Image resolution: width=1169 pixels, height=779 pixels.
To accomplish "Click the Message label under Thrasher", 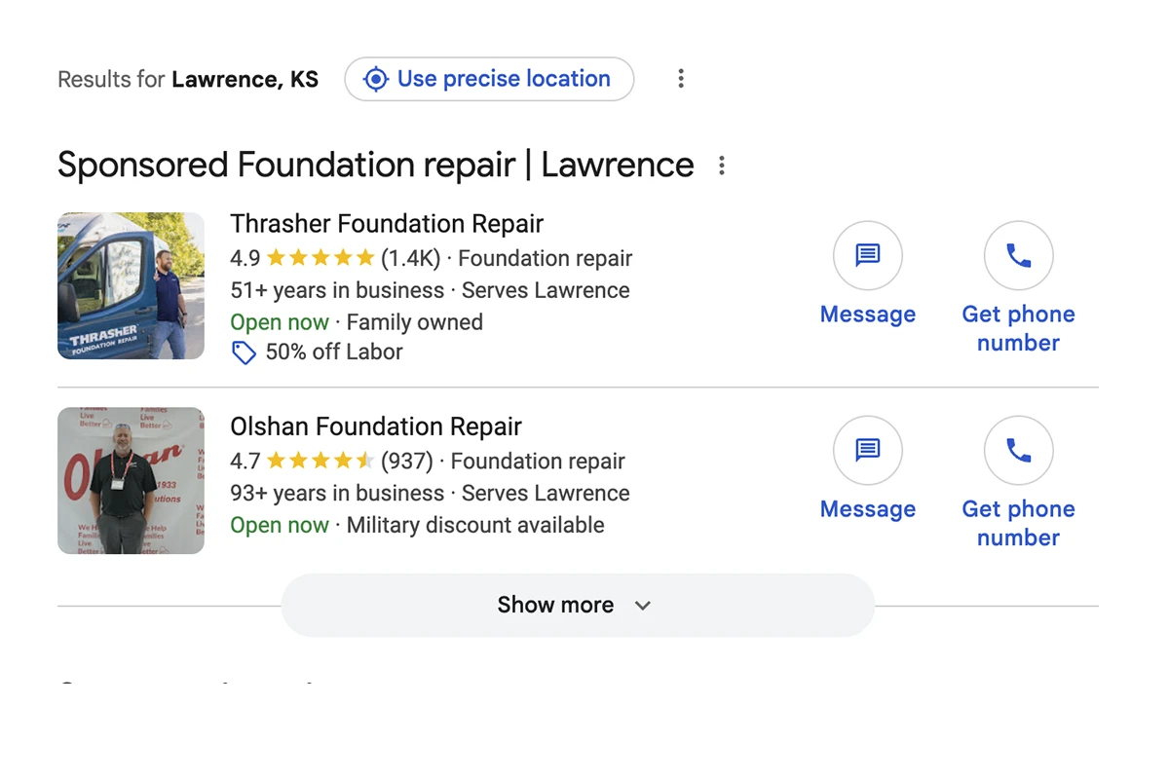I will tap(867, 315).
